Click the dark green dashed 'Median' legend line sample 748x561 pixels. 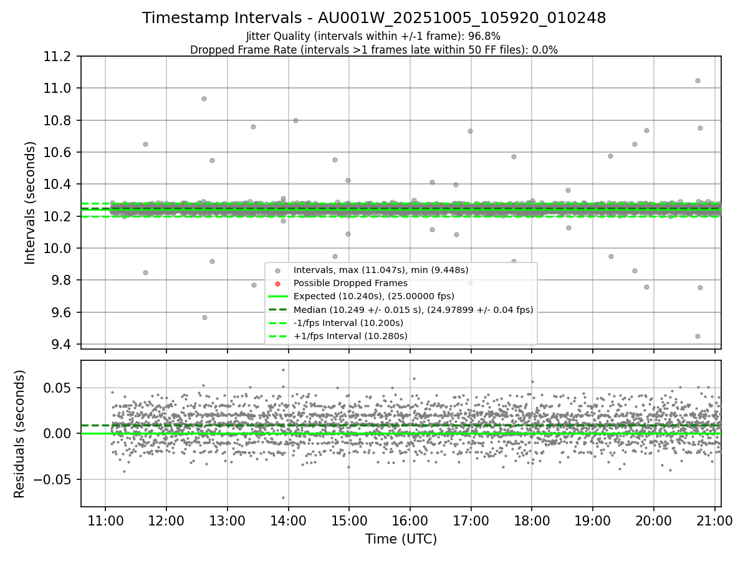pyautogui.click(x=278, y=310)
